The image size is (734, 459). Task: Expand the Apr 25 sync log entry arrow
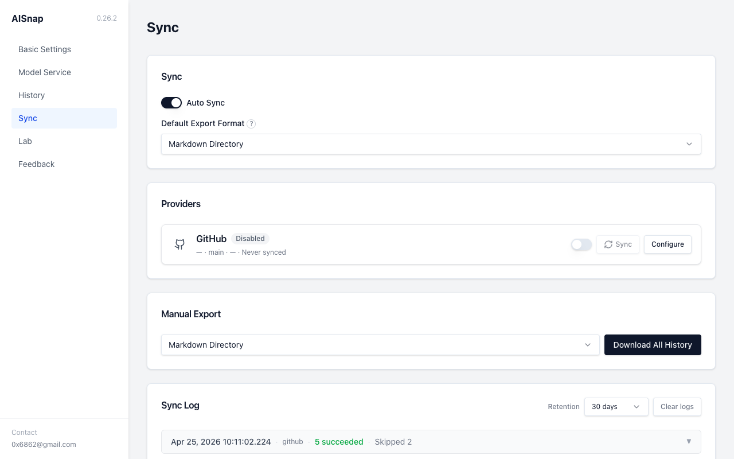tap(689, 442)
